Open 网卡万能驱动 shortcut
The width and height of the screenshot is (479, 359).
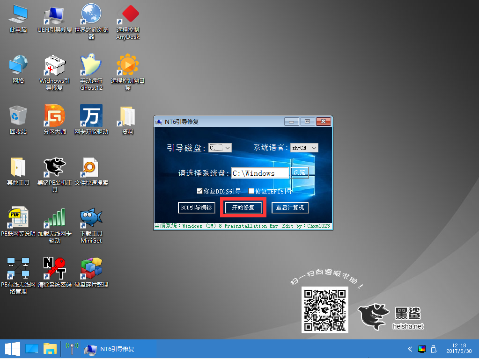point(91,120)
